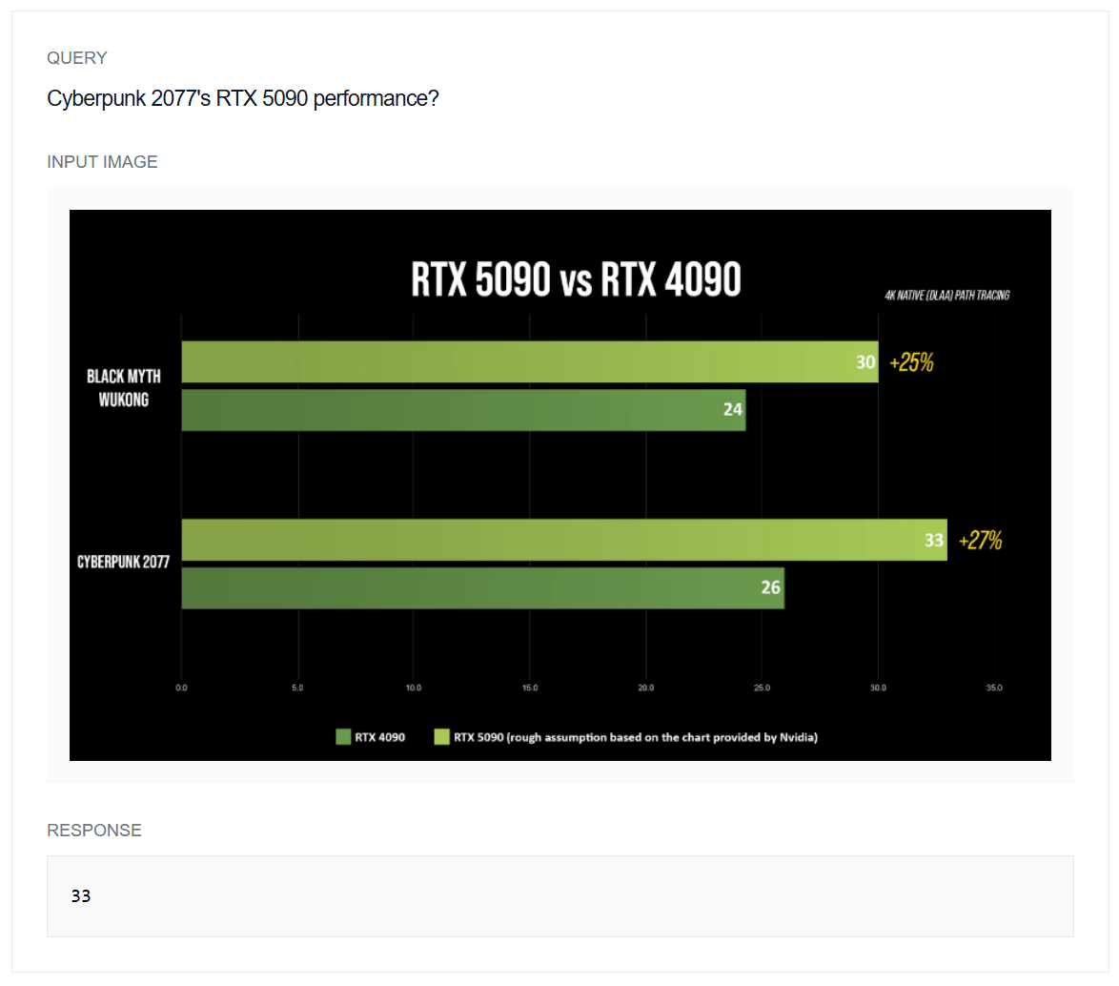Click the +25% gain label
The width and height of the screenshot is (1119, 986).
(x=910, y=362)
